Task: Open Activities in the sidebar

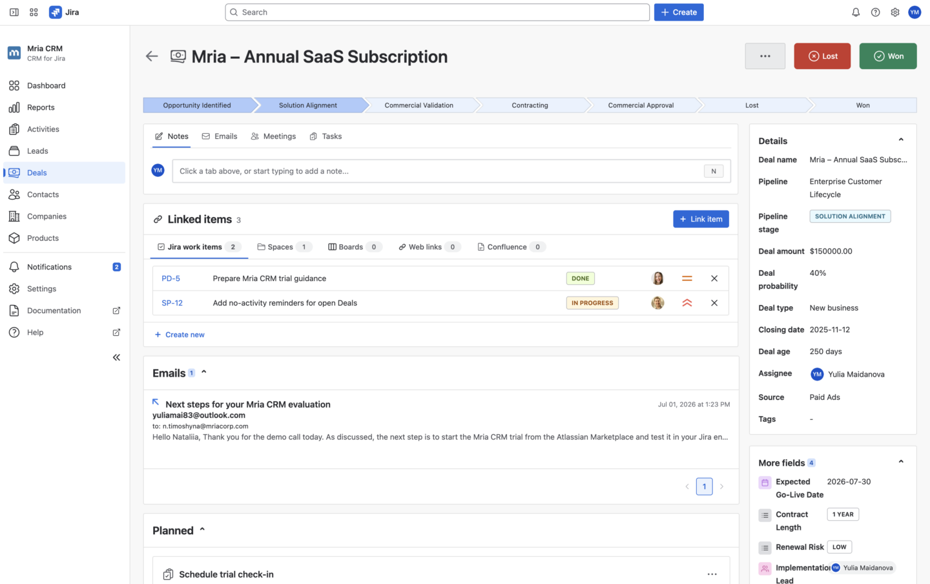Action: pos(65,129)
